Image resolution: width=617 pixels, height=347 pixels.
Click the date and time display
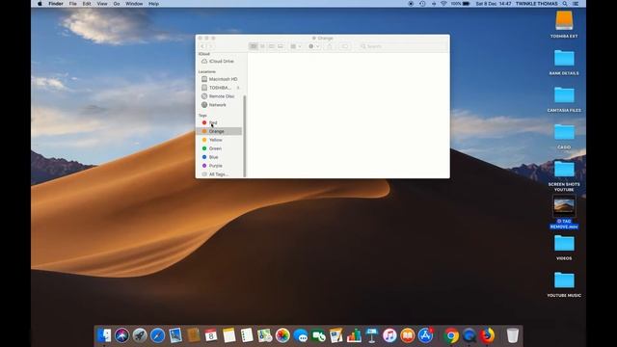click(x=493, y=4)
